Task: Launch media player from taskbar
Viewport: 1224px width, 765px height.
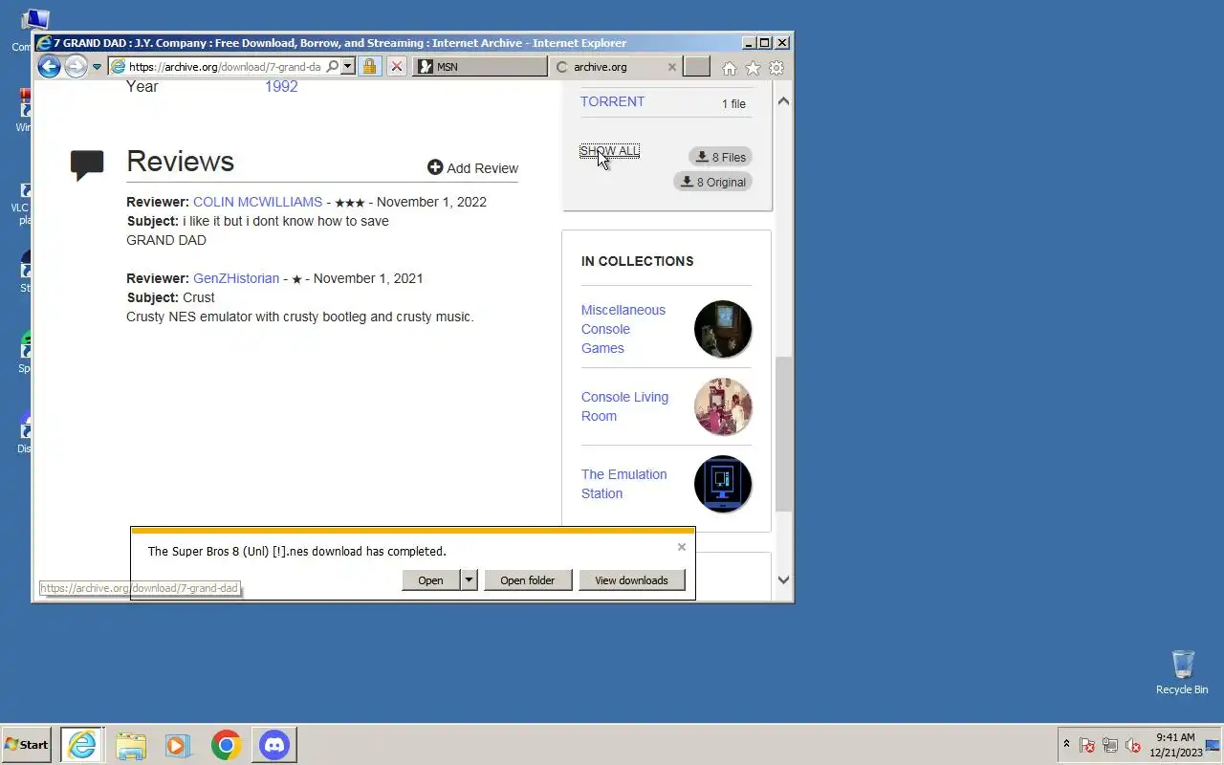Action: [x=179, y=745]
